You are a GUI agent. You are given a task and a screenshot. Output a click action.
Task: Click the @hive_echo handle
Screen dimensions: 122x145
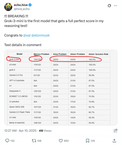tap(22, 9)
